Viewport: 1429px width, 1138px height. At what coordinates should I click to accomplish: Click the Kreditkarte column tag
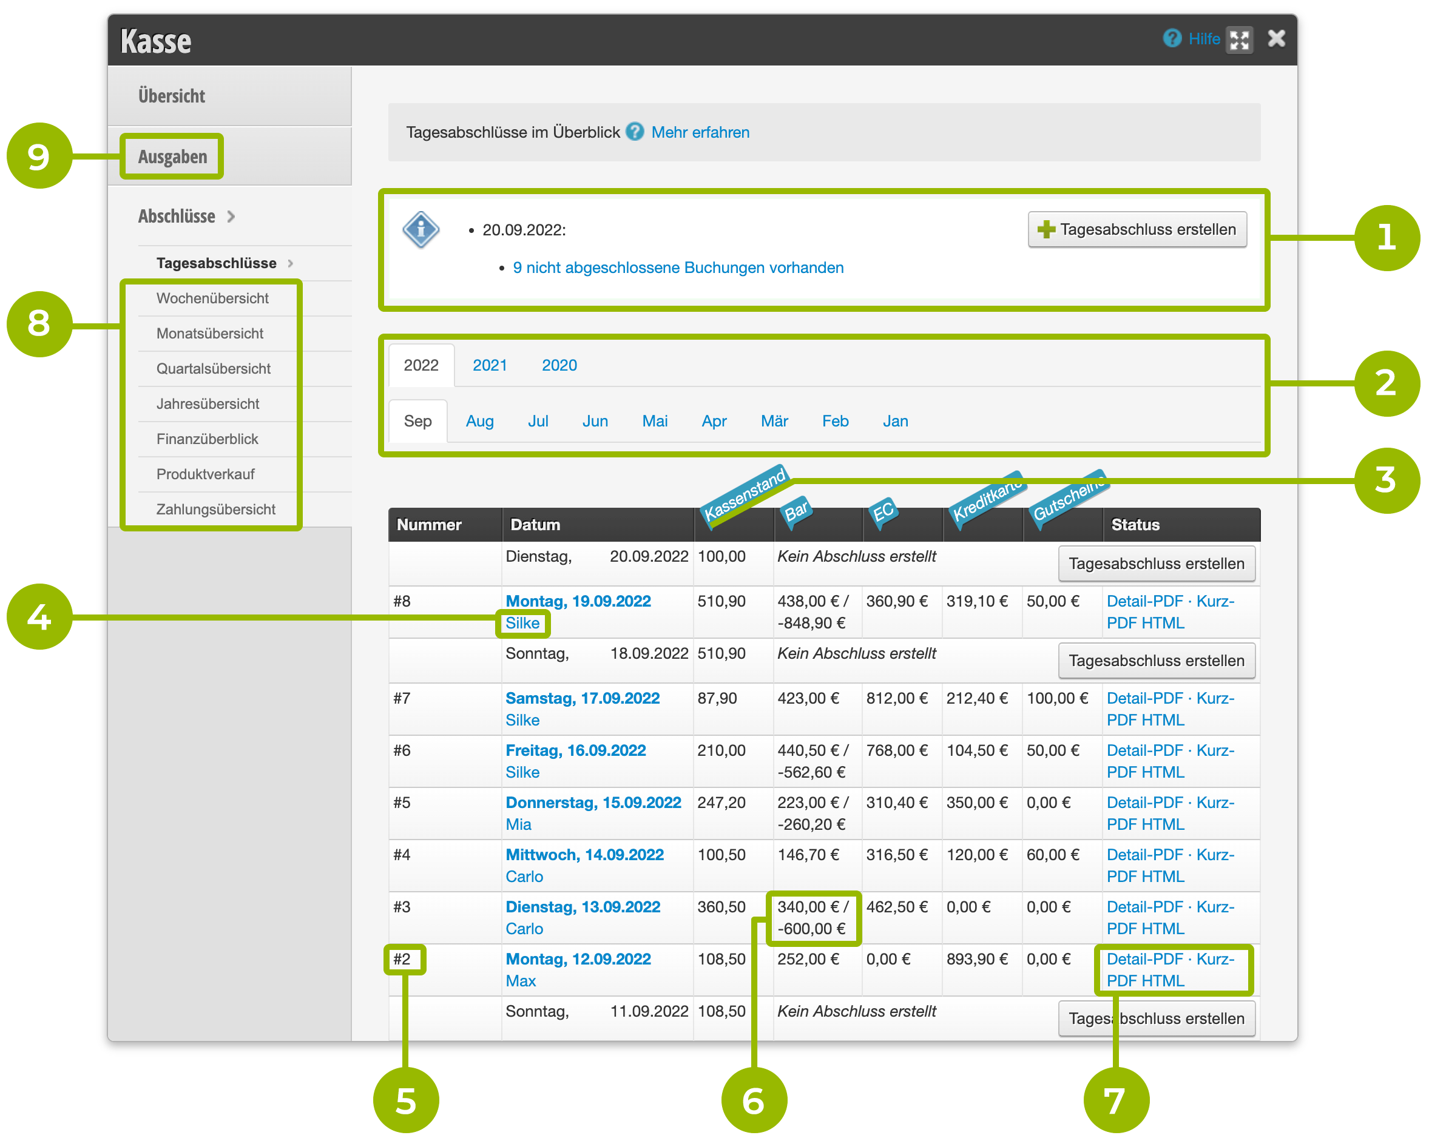[x=985, y=499]
